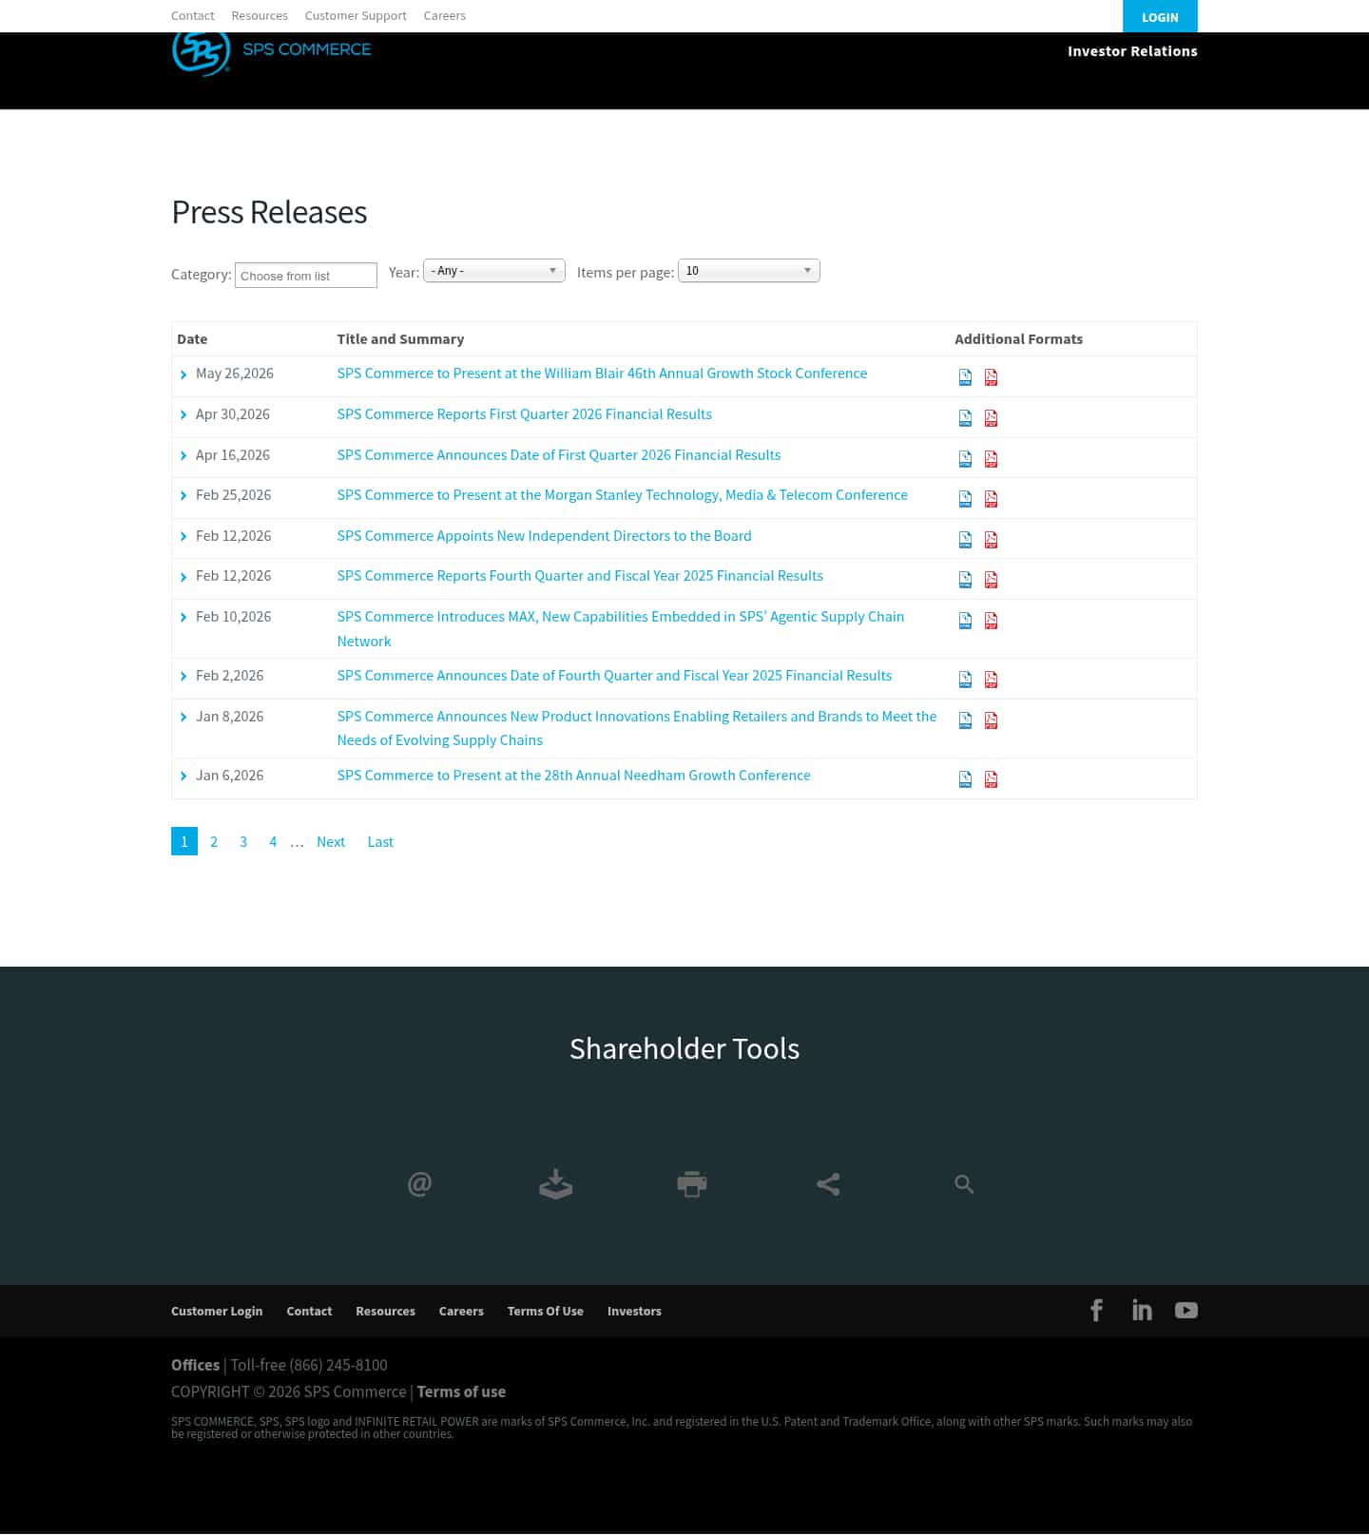Go to Investor Relations
The width and height of the screenshot is (1369, 1535).
click(1132, 51)
